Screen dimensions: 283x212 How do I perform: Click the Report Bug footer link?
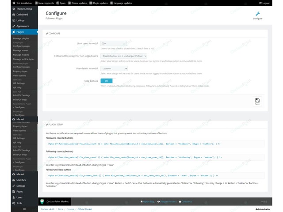147,201
